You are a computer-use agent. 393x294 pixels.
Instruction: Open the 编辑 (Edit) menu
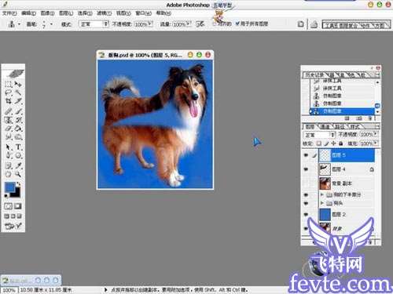point(28,13)
